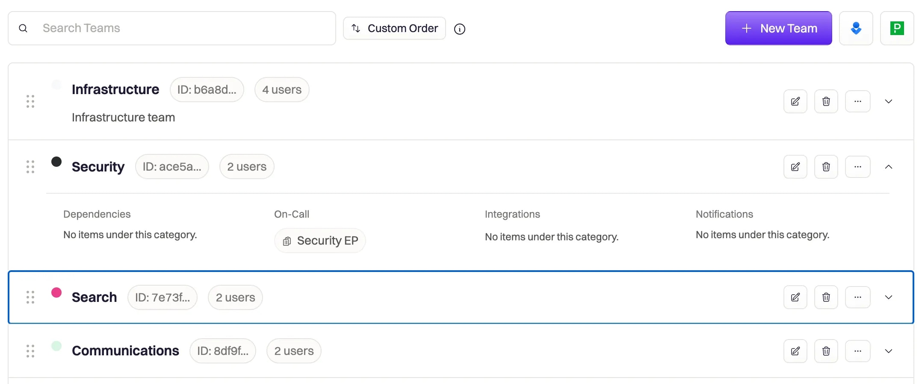Expand the Infrastructure team row
Viewport: 922px width, 384px height.
coord(888,101)
